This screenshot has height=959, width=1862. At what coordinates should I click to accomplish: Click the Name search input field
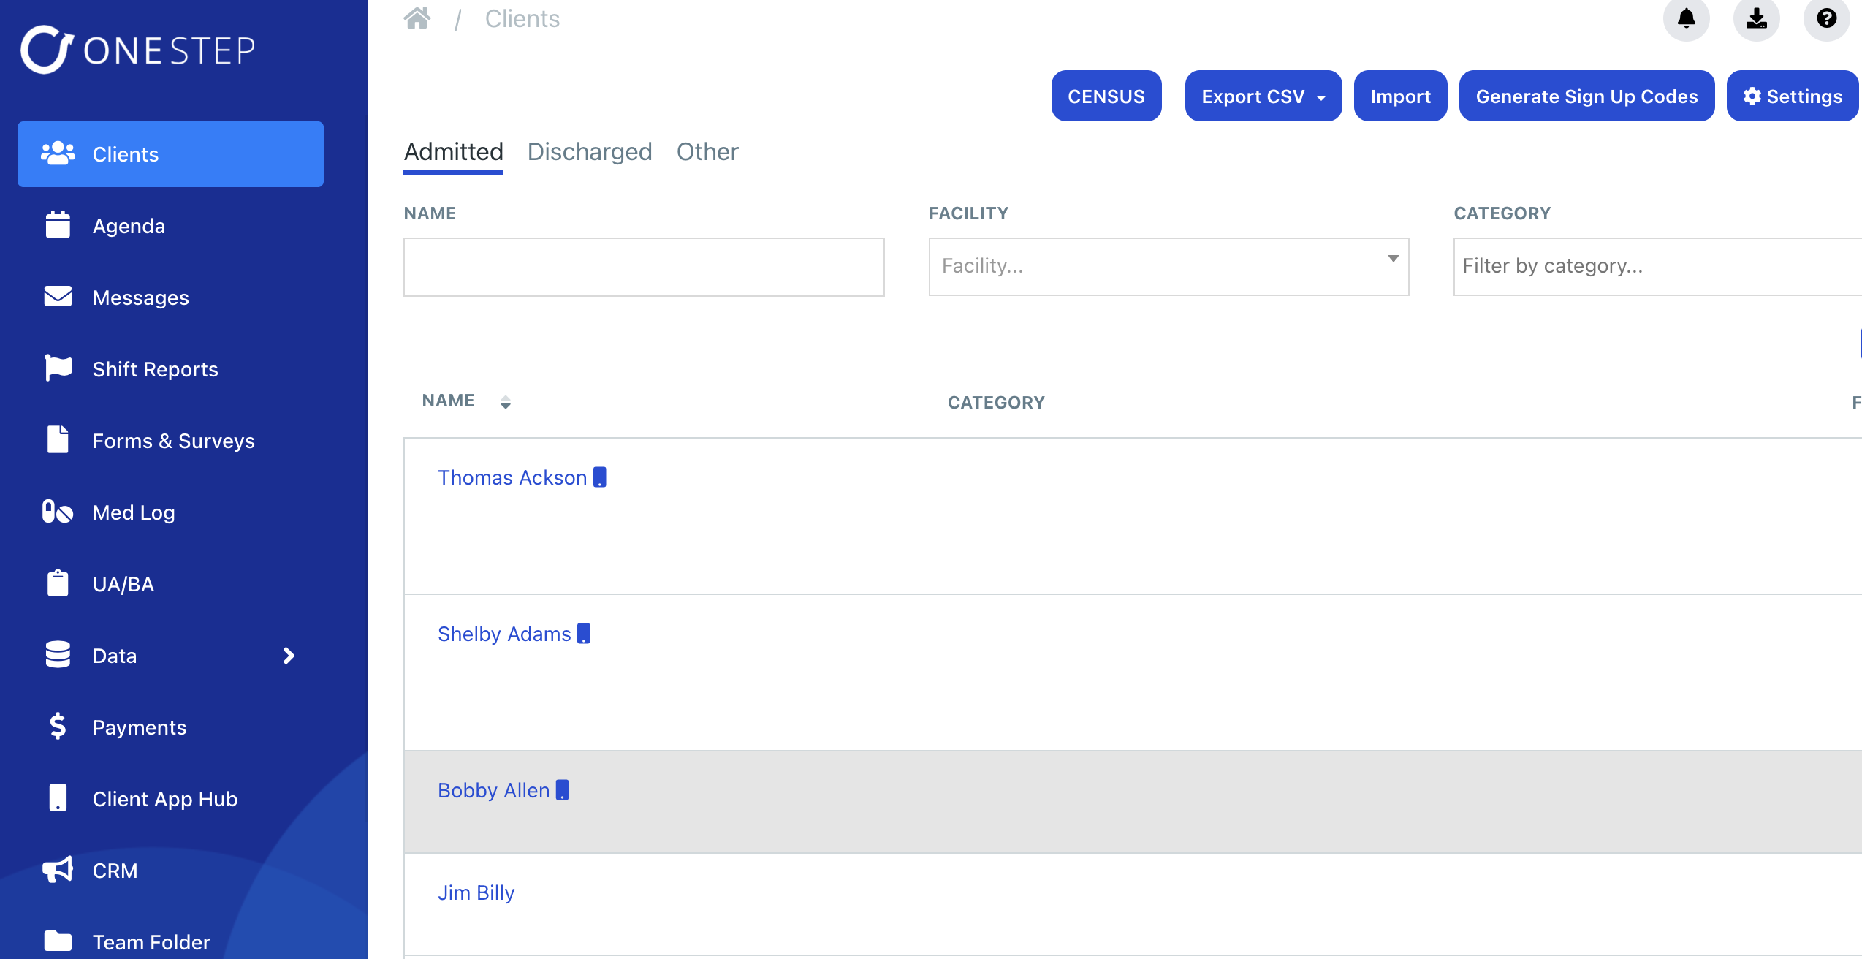click(643, 267)
